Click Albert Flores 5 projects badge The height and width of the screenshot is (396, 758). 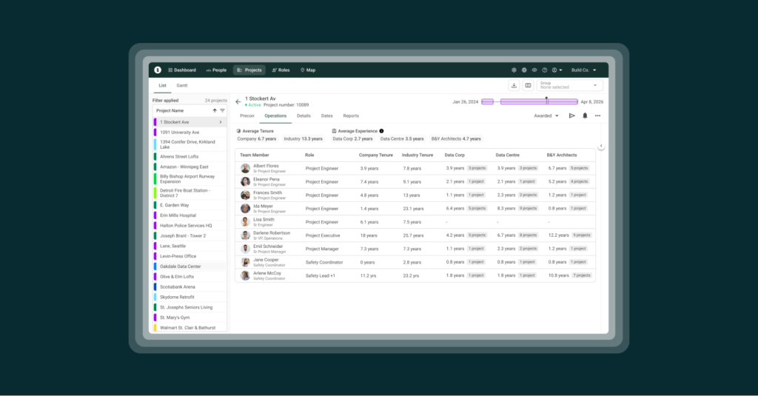579,168
